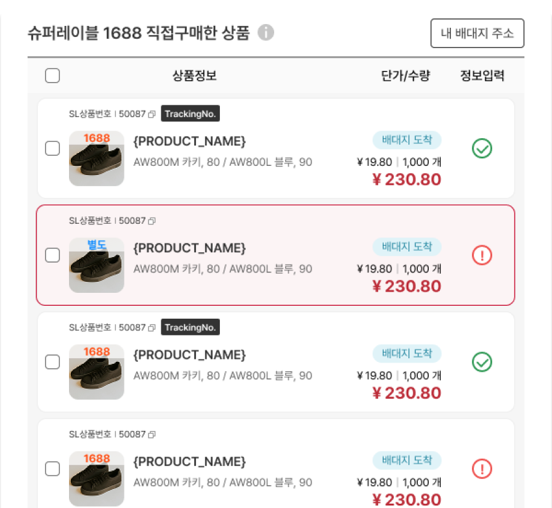Open the shoe thumbnail labeled 별도
Image resolution: width=552 pixels, height=508 pixels.
pos(97,265)
